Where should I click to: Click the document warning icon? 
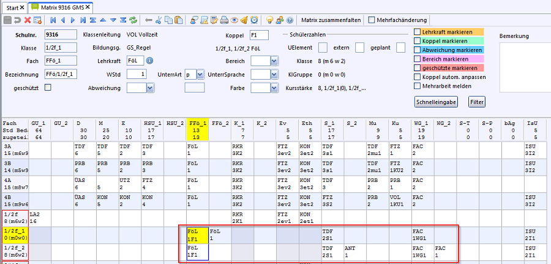(204, 20)
